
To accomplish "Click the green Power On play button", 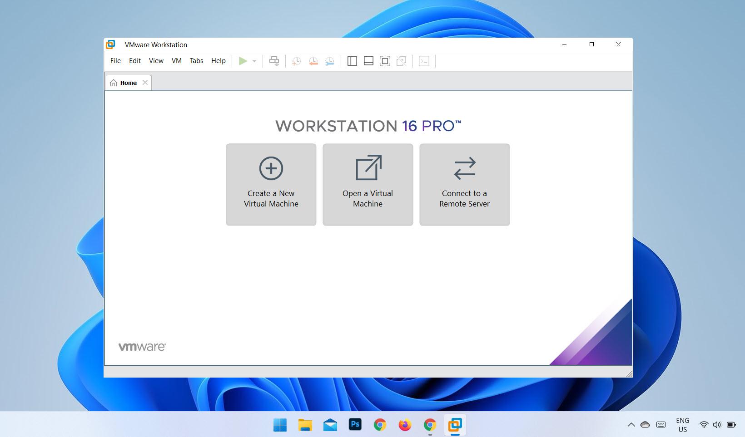I will 243,61.
